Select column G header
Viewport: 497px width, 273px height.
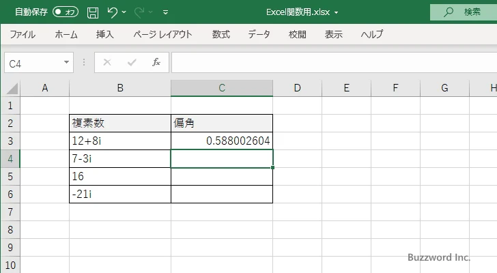pyautogui.click(x=444, y=88)
